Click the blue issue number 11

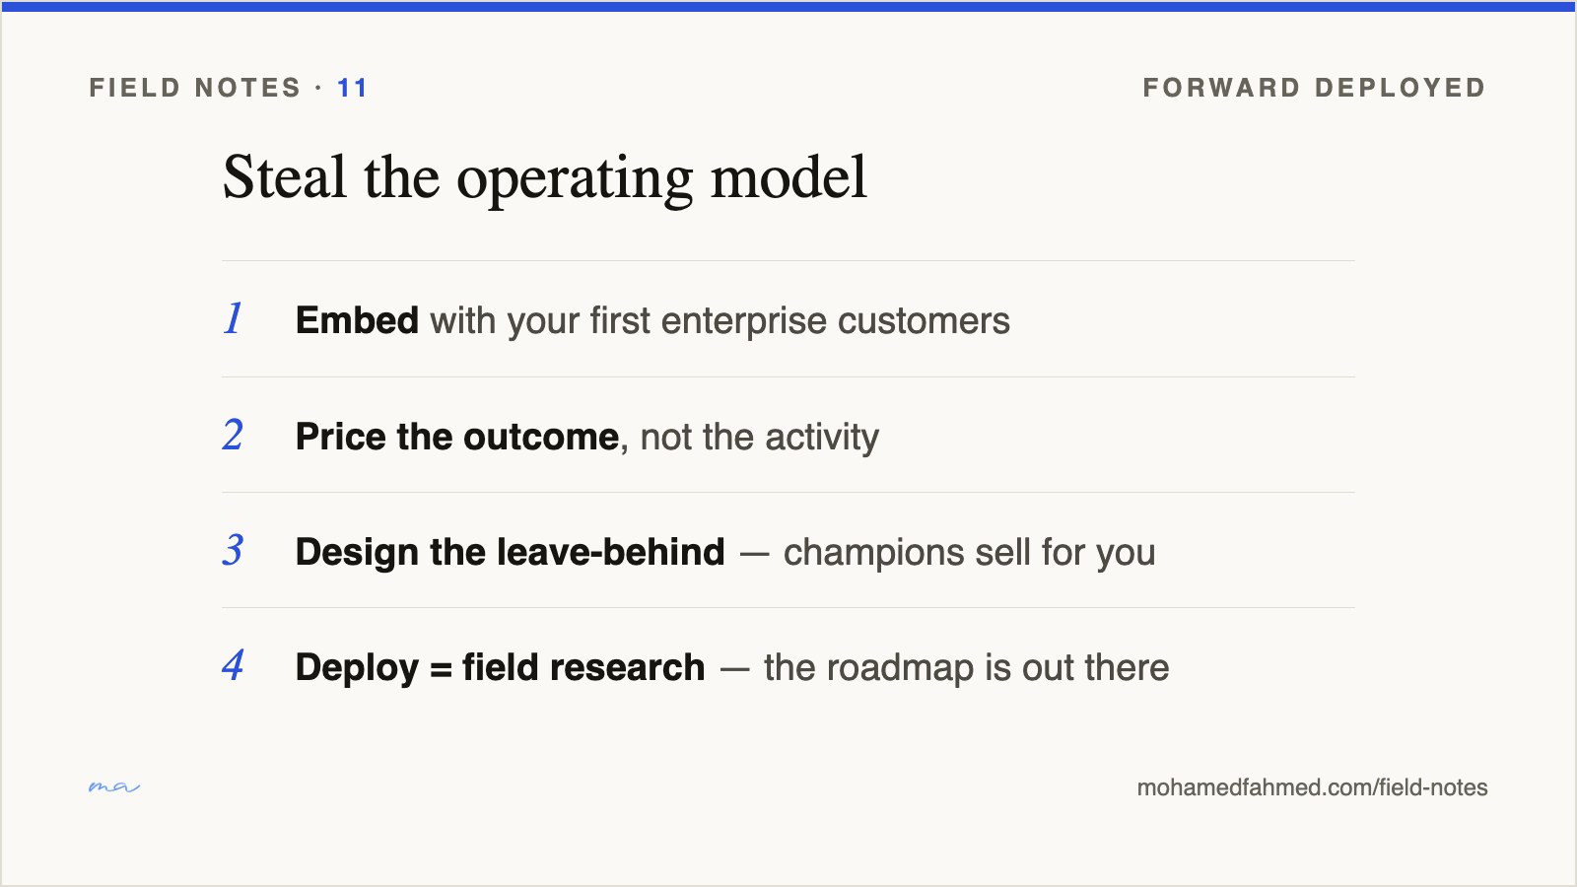(x=352, y=88)
